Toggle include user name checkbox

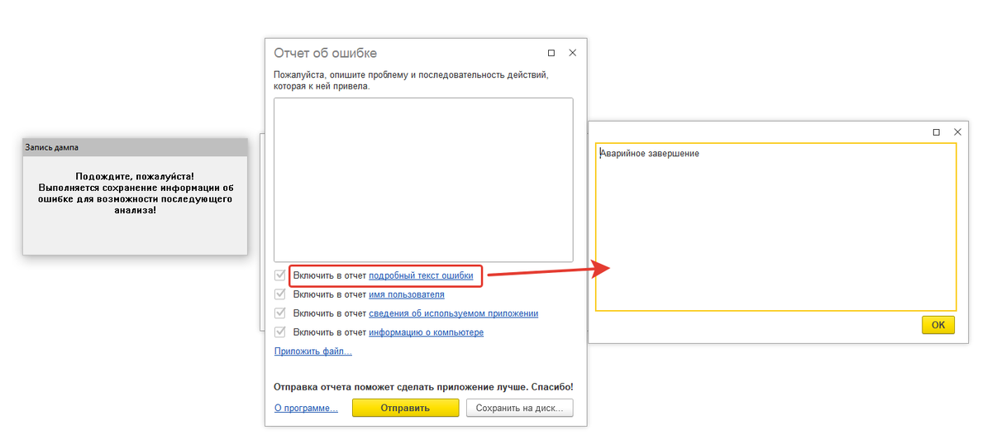(280, 294)
